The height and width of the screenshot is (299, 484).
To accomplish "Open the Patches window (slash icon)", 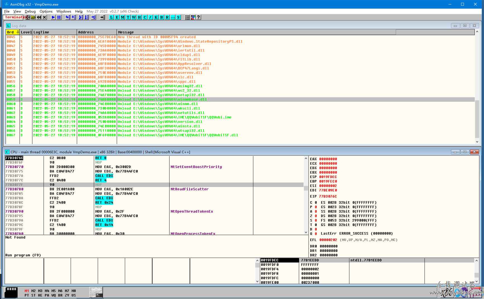I will tap(151, 17).
